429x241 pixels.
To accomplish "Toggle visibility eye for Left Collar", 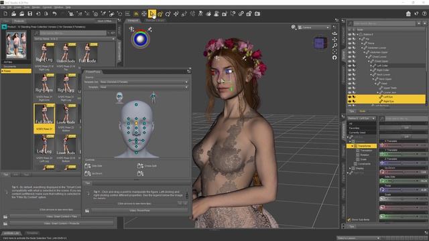I will pos(350,66).
